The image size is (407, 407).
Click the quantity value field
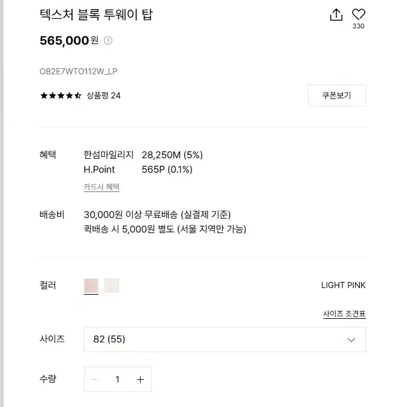pos(118,379)
